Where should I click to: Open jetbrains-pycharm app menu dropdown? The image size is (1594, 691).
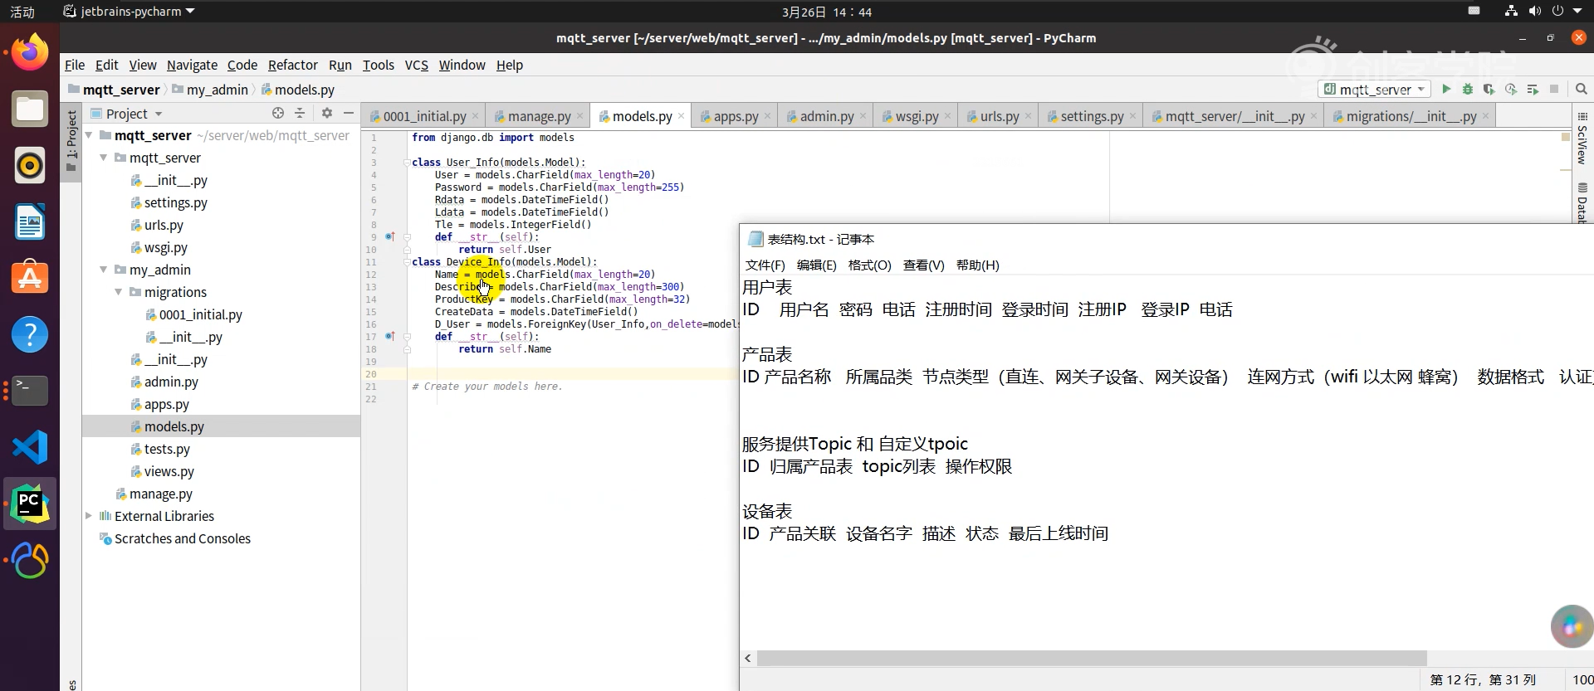130,12
